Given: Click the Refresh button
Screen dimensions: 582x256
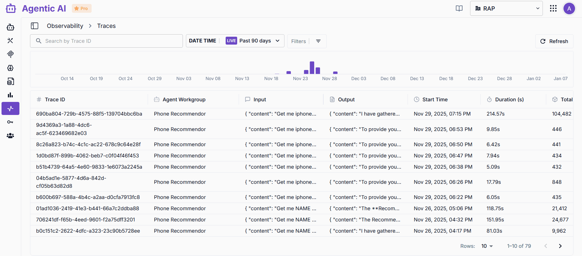Looking at the screenshot, I should [x=554, y=41].
